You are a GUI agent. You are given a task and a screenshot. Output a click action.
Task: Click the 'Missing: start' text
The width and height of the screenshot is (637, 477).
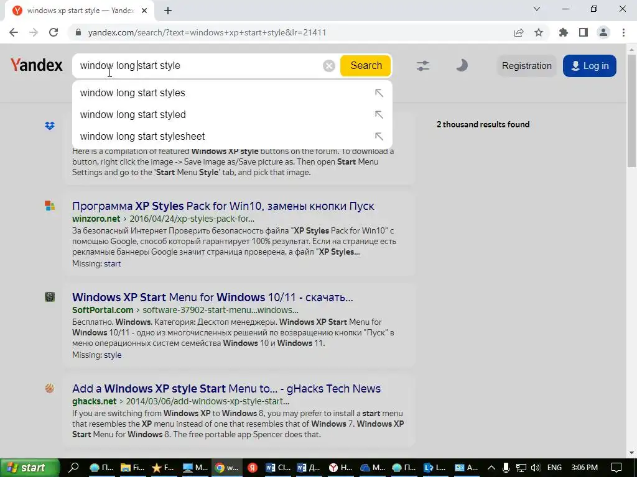(96, 263)
